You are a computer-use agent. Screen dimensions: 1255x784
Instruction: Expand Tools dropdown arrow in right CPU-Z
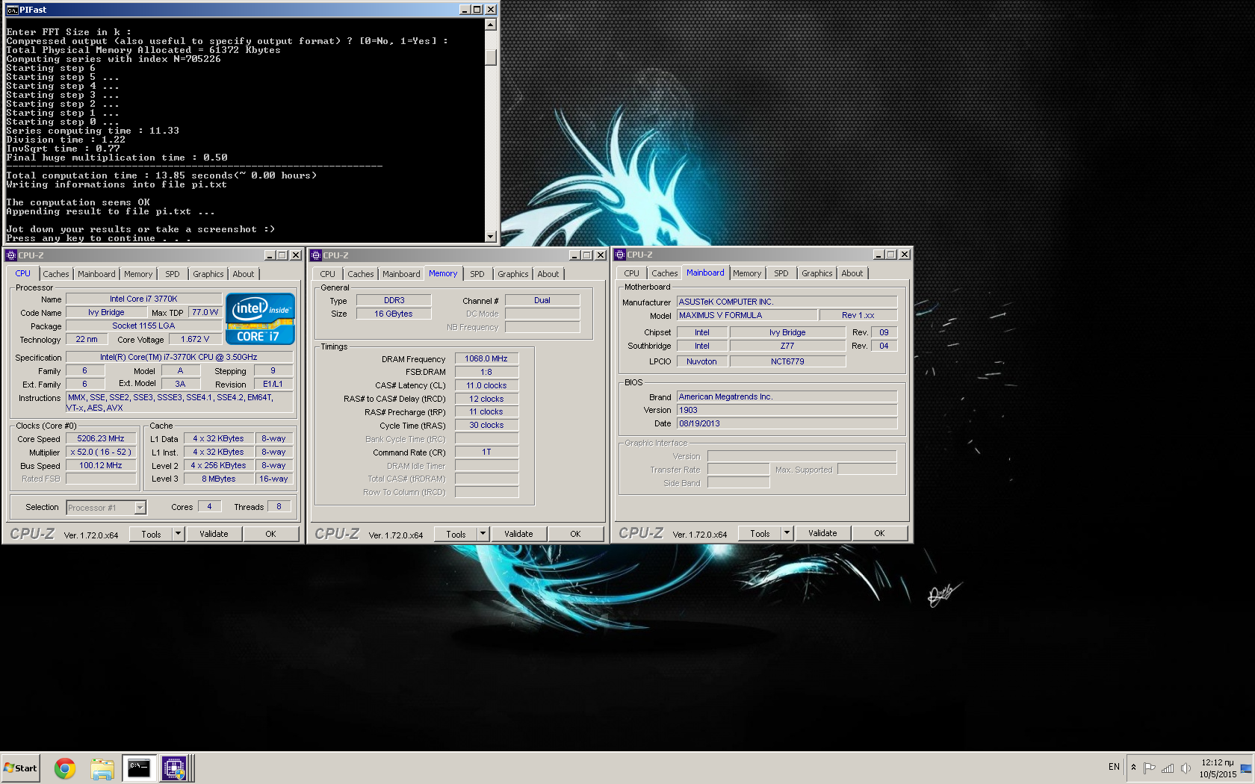787,533
